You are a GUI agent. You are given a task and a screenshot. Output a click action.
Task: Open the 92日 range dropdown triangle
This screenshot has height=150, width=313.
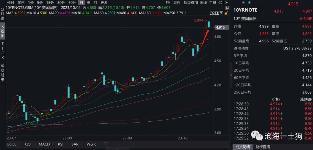click(x=221, y=13)
